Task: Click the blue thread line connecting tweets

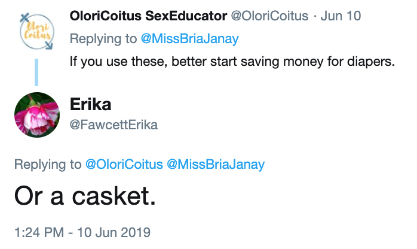Action: [x=36, y=72]
